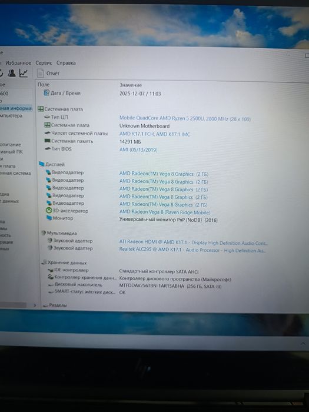Select the SMART status OK value

click(x=122, y=292)
